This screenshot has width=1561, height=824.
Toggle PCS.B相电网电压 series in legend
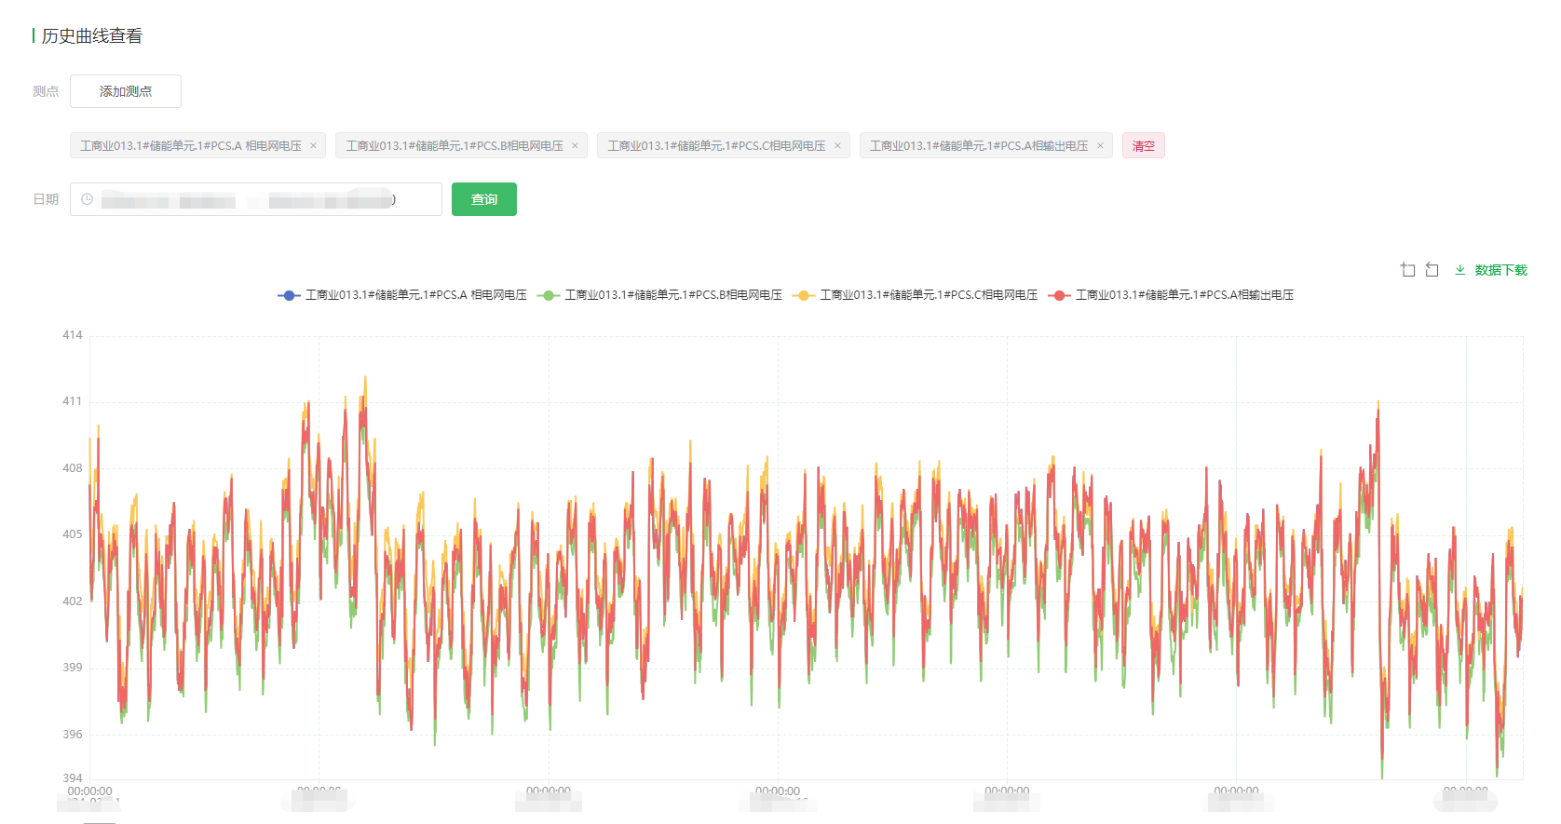point(672,295)
